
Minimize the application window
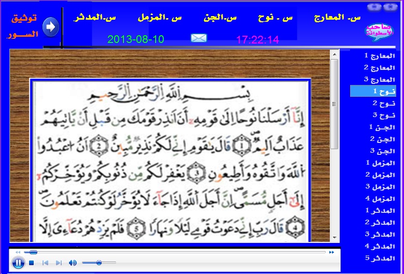[374, 7]
